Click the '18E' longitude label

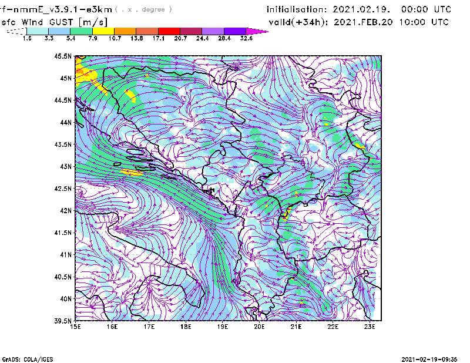pyautogui.click(x=186, y=327)
